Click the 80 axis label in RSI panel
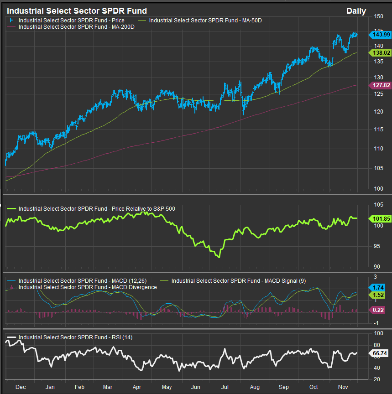392x394 pixels. click(x=377, y=345)
